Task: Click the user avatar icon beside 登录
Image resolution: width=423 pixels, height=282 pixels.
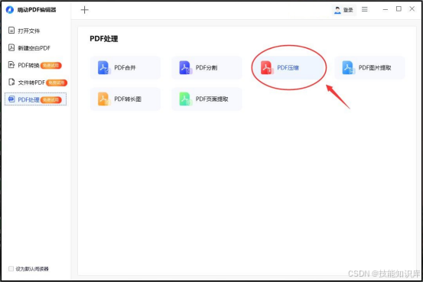Action: click(x=337, y=10)
